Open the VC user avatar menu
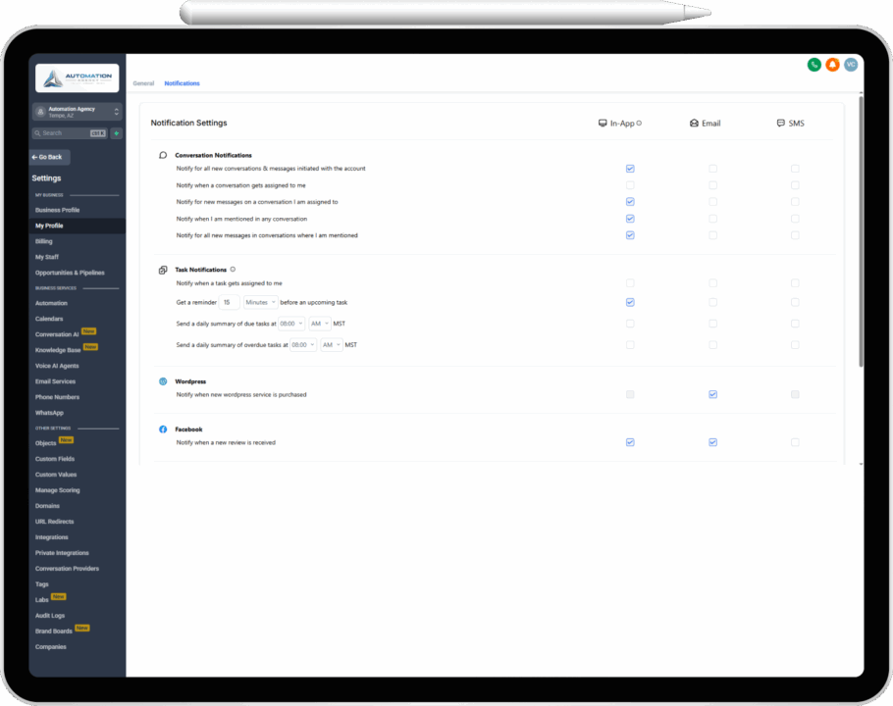Image resolution: width=893 pixels, height=706 pixels. pyautogui.click(x=851, y=65)
